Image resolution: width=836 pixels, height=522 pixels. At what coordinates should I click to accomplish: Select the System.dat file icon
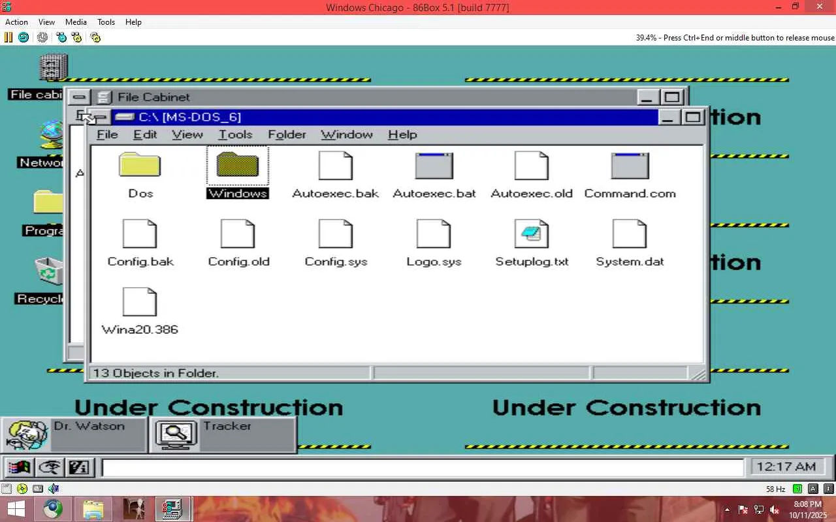coord(630,234)
